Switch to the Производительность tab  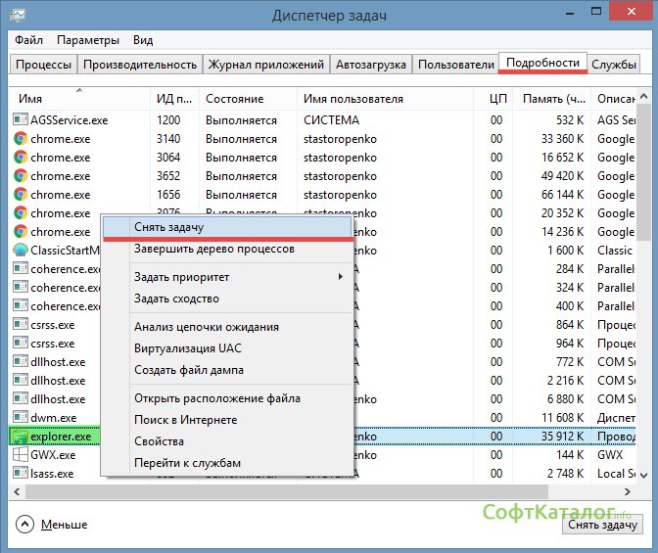[140, 65]
